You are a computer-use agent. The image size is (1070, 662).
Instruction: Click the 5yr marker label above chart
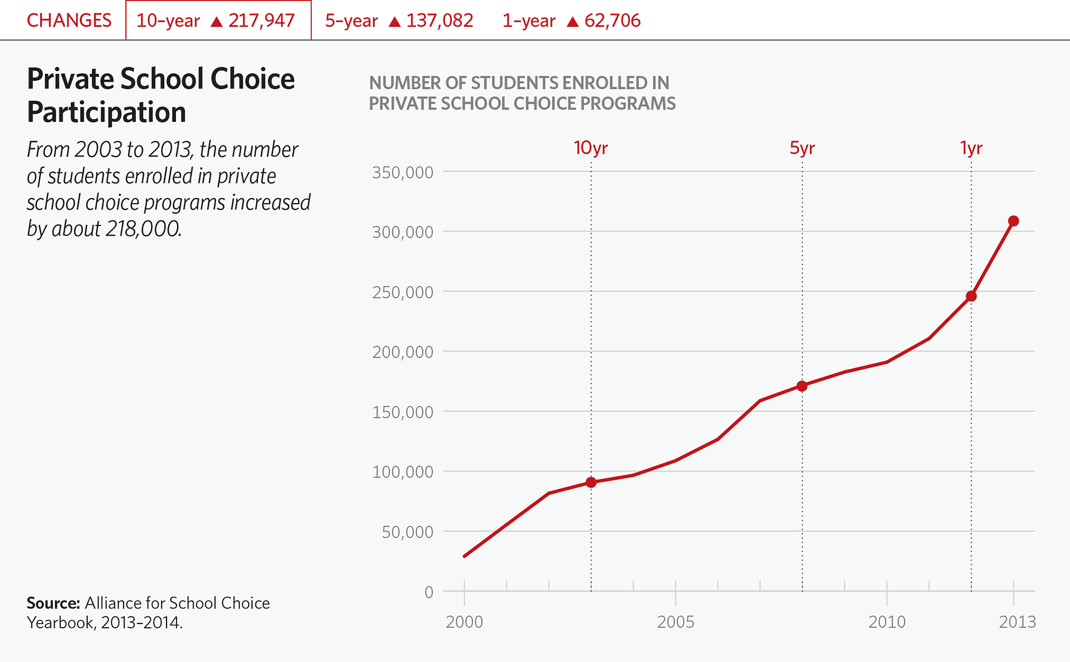pos(802,148)
